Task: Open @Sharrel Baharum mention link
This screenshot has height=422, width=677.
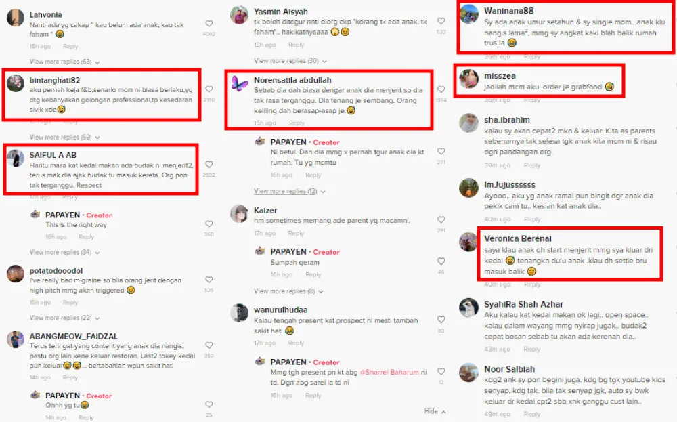Action: pos(389,372)
